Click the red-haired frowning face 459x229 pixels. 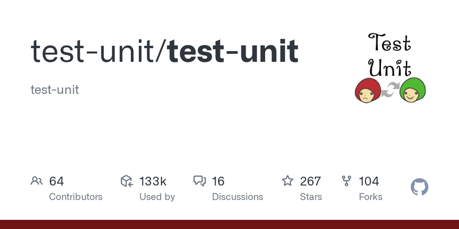pos(368,90)
